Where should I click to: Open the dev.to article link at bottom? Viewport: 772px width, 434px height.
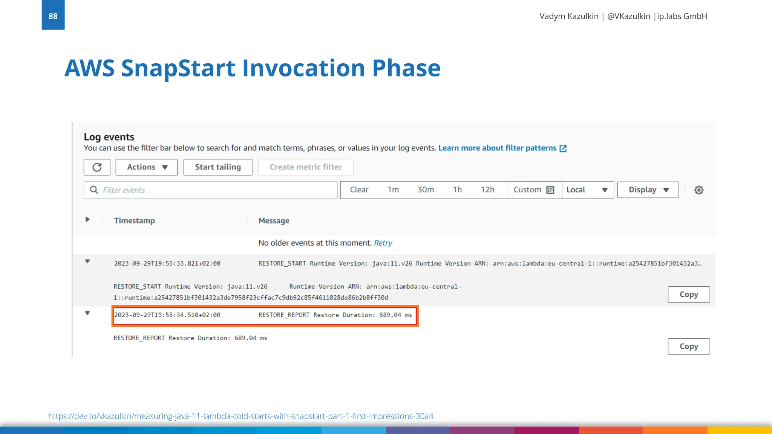pyautogui.click(x=241, y=416)
